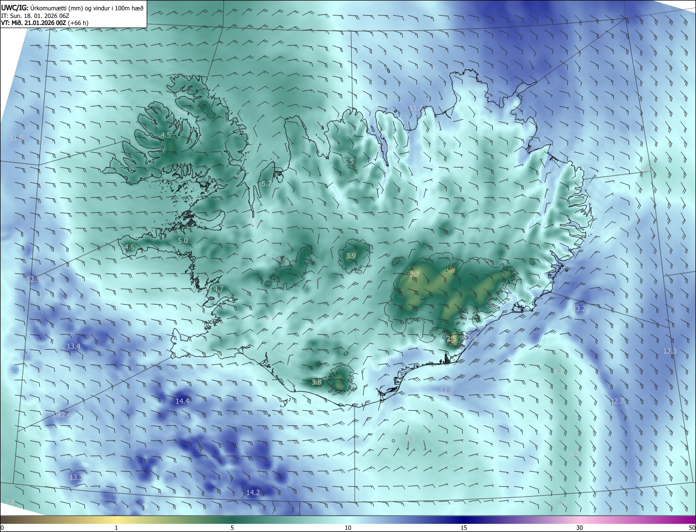Click the 12.8 value label
This screenshot has width=696, height=532.
(33, 280)
